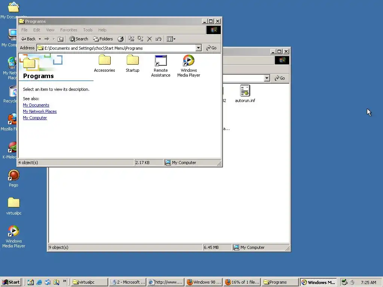Expand address dropdown in the back window
The width and height of the screenshot is (383, 287).
(x=267, y=78)
